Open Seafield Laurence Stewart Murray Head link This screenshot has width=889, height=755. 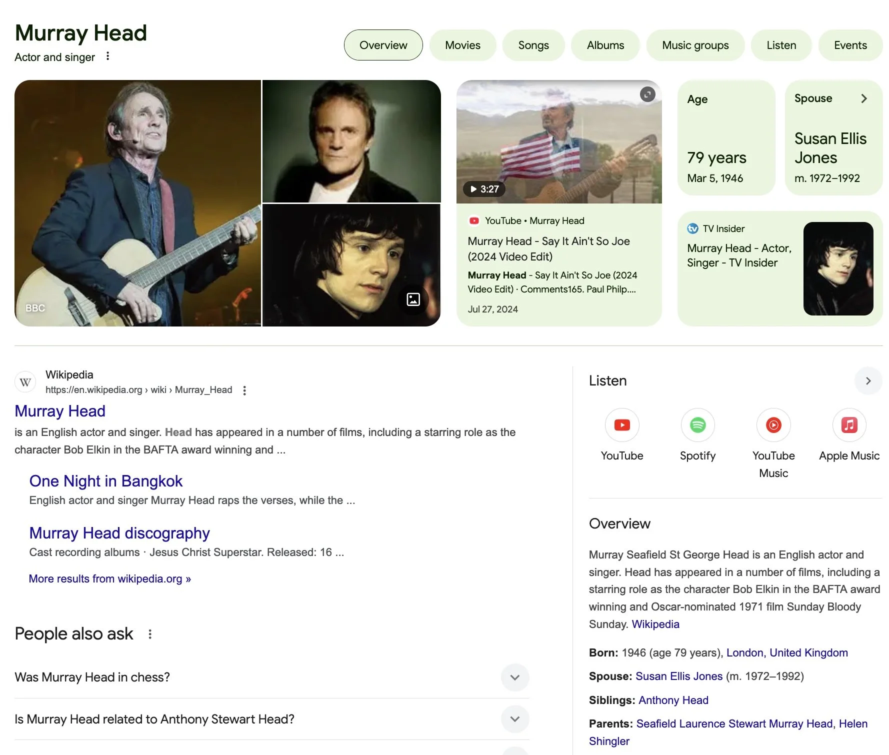point(734,723)
